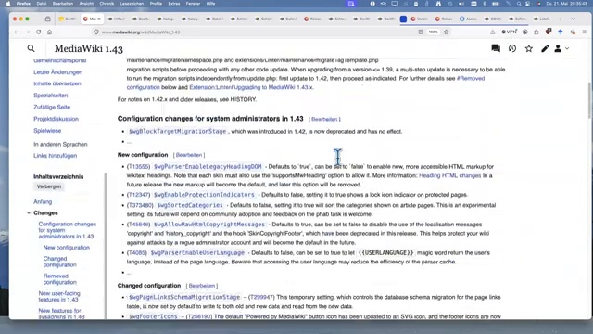Image resolution: width=593 pixels, height=334 pixels.
Task: Open the Firefox downloads panel
Action: [x=492, y=32]
